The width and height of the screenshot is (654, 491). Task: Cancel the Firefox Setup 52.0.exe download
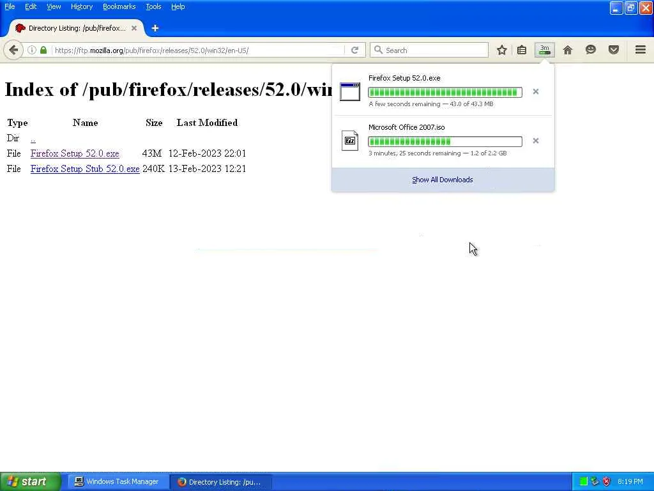(536, 91)
